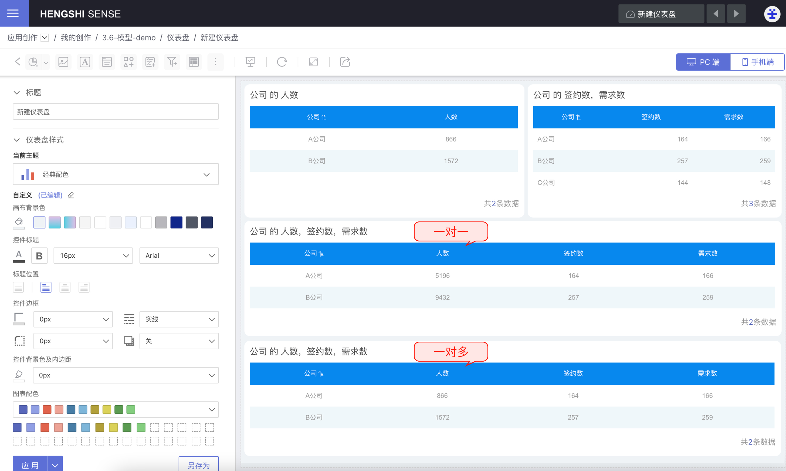The width and height of the screenshot is (786, 471).
Task: Add a parameter control widget
Action: 150,62
